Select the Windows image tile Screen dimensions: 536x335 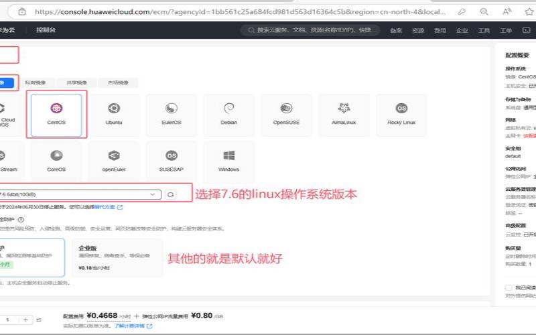coord(228,161)
